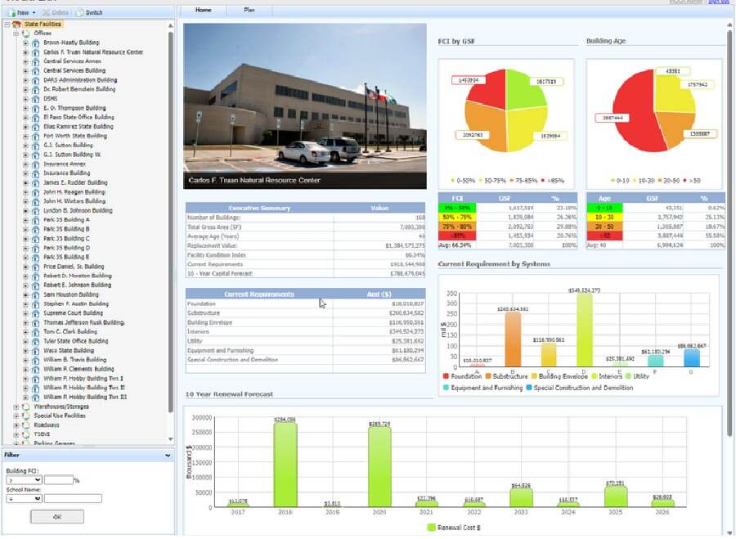Click the Park 35 Building E icon
Screen dimensions: 736x539
(35, 258)
